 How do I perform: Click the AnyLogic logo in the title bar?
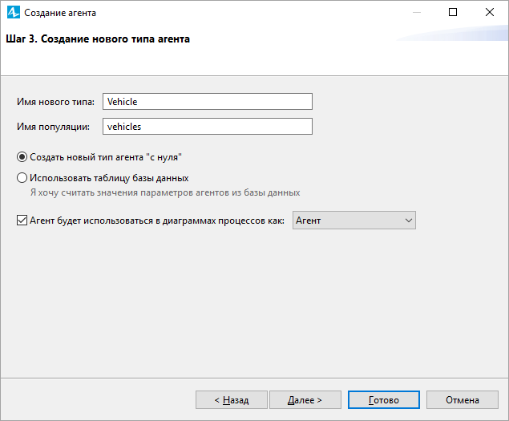[14, 12]
